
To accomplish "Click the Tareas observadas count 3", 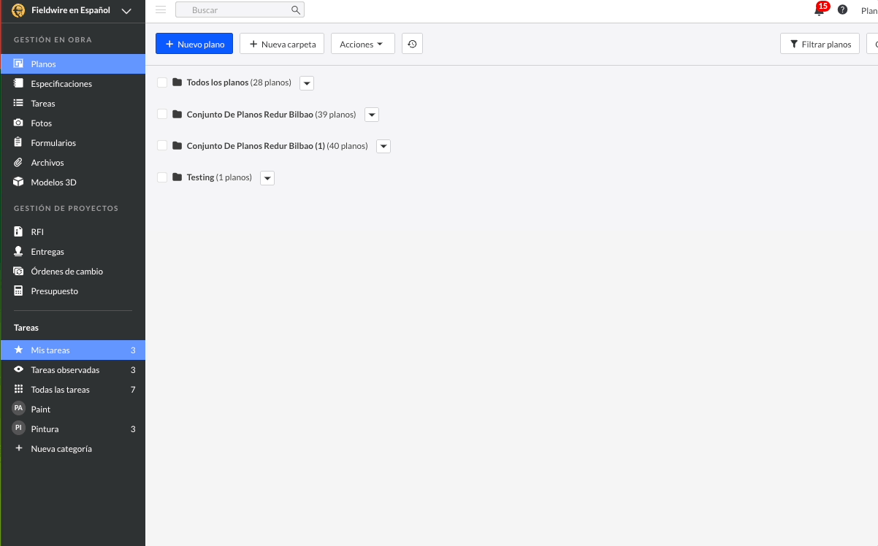I will (133, 370).
